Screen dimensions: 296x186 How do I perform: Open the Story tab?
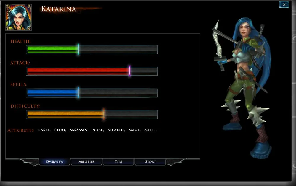click(150, 161)
